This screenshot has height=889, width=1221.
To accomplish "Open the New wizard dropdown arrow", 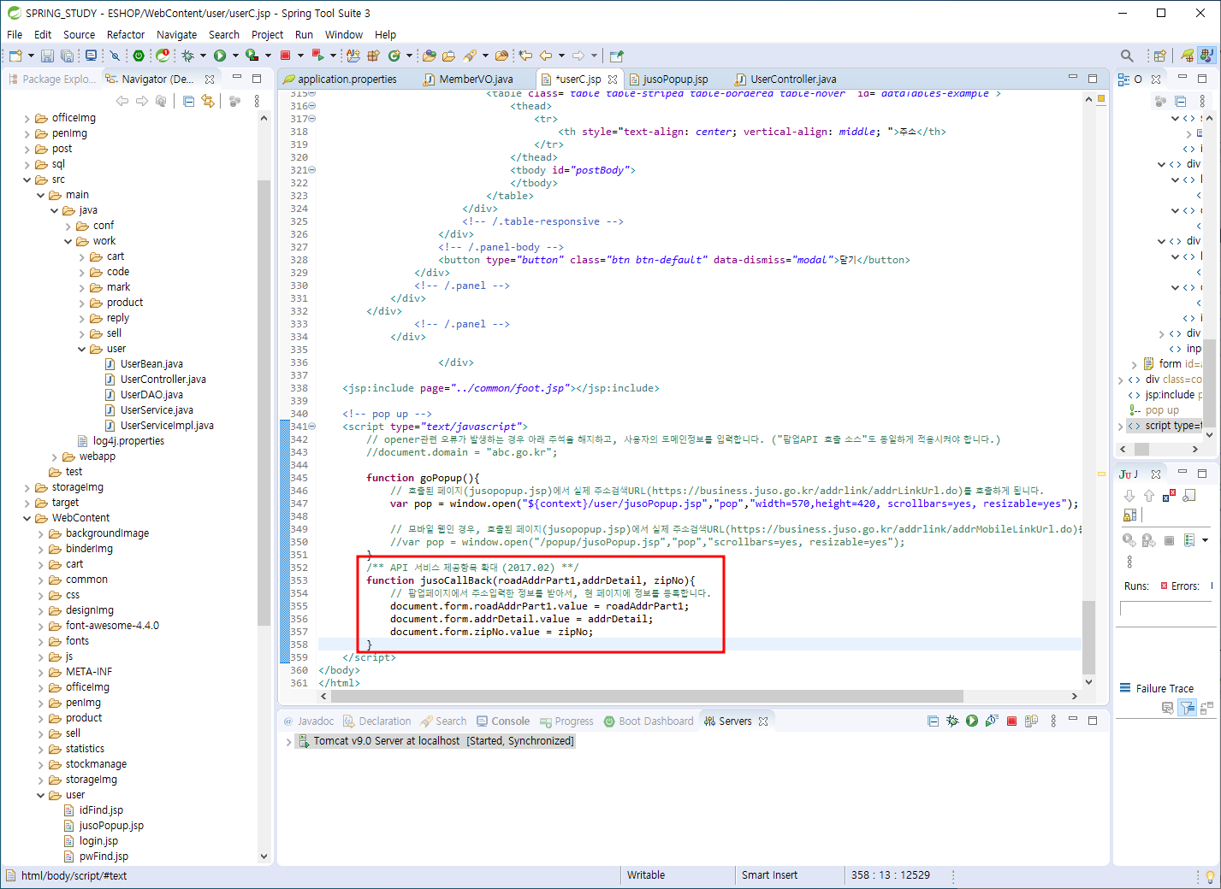I will click(31, 56).
